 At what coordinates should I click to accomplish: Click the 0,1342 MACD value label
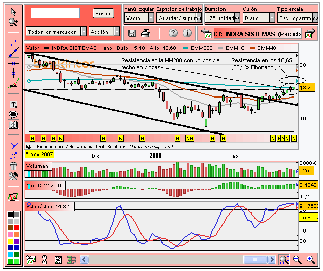pyautogui.click(x=308, y=185)
